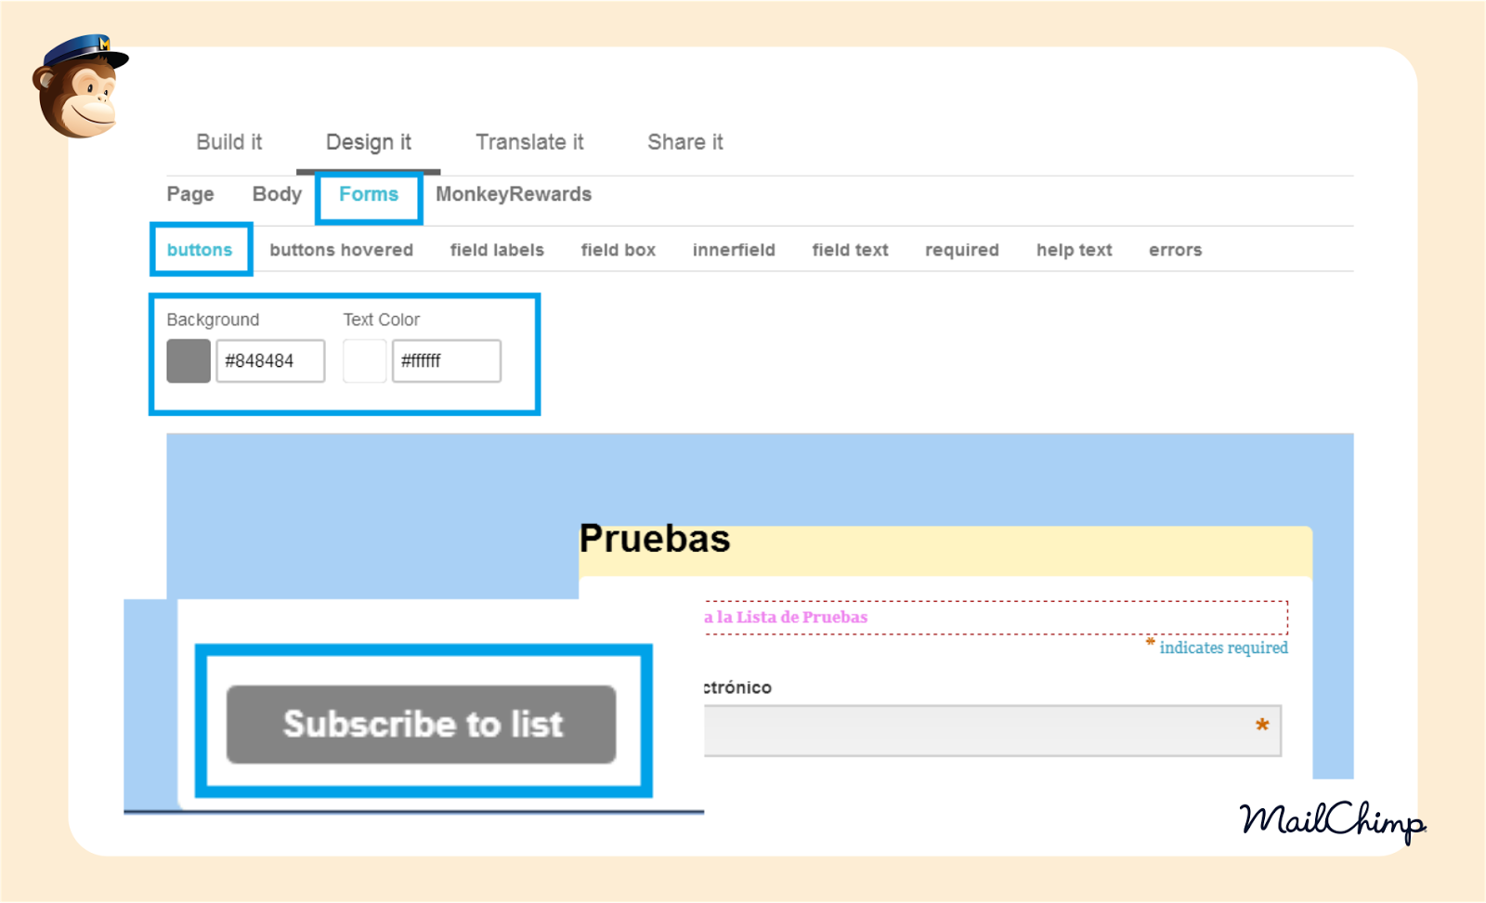
Task: Edit the Background hex value #848484
Action: [x=270, y=360]
